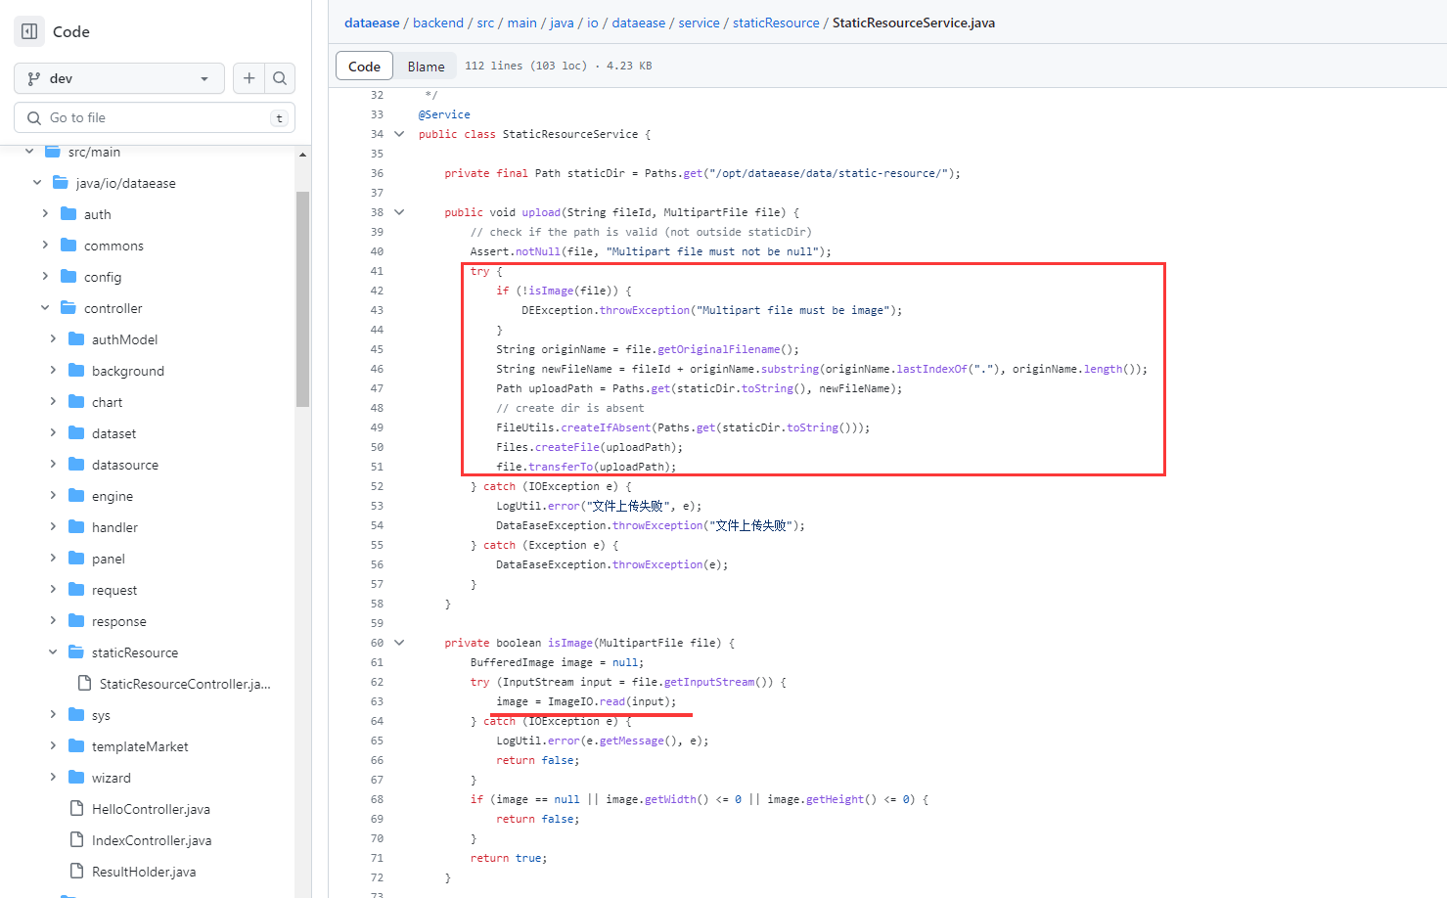Screen dimensions: 1447x898
Task: Click the chart folder icon
Action: pos(76,402)
